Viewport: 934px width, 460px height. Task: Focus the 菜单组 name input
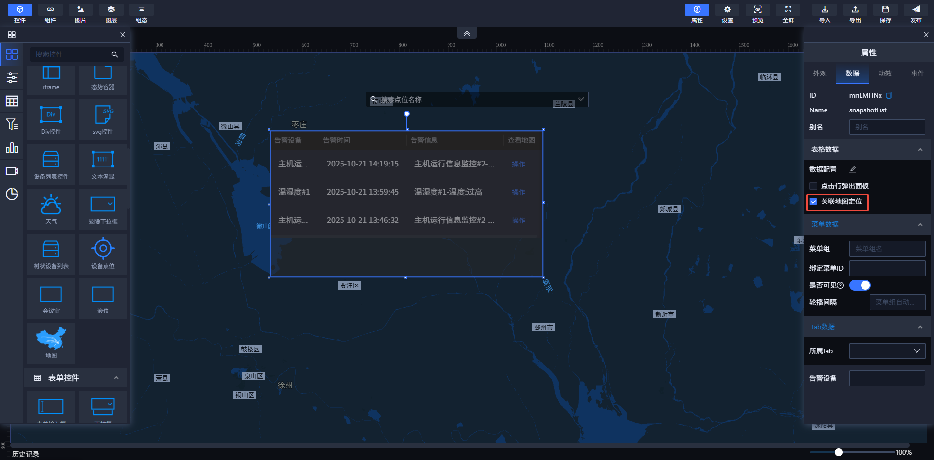click(887, 249)
